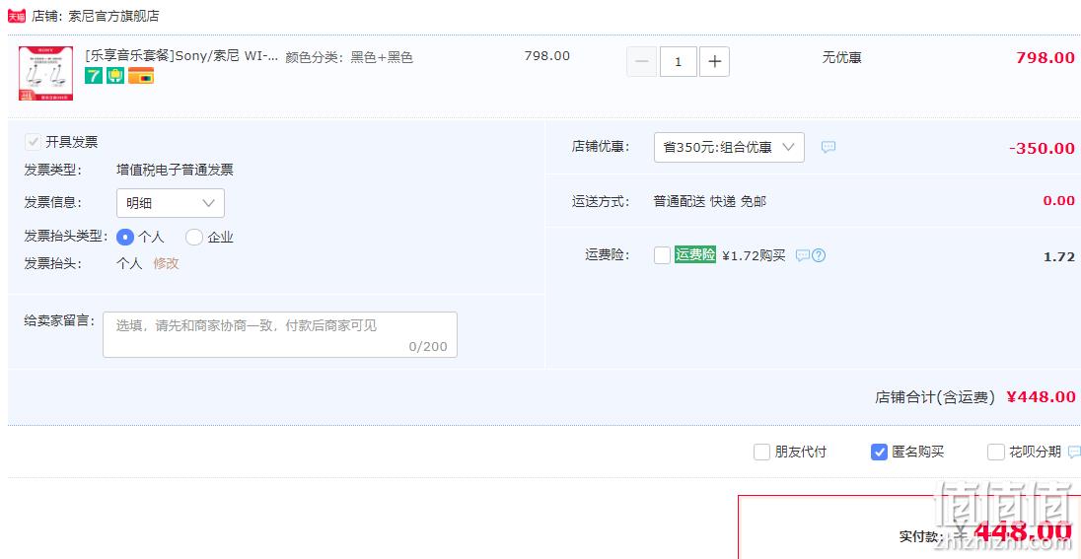Click the -350.00 discount amount

(x=1042, y=148)
